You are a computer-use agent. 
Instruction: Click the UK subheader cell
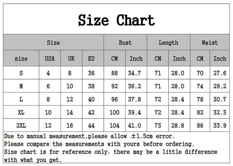coord(71,59)
